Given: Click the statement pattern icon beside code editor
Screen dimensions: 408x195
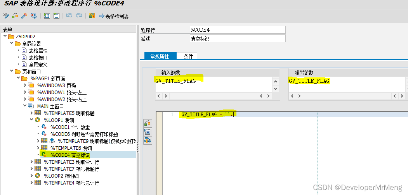Looking at the screenshot, I should point(148,140).
